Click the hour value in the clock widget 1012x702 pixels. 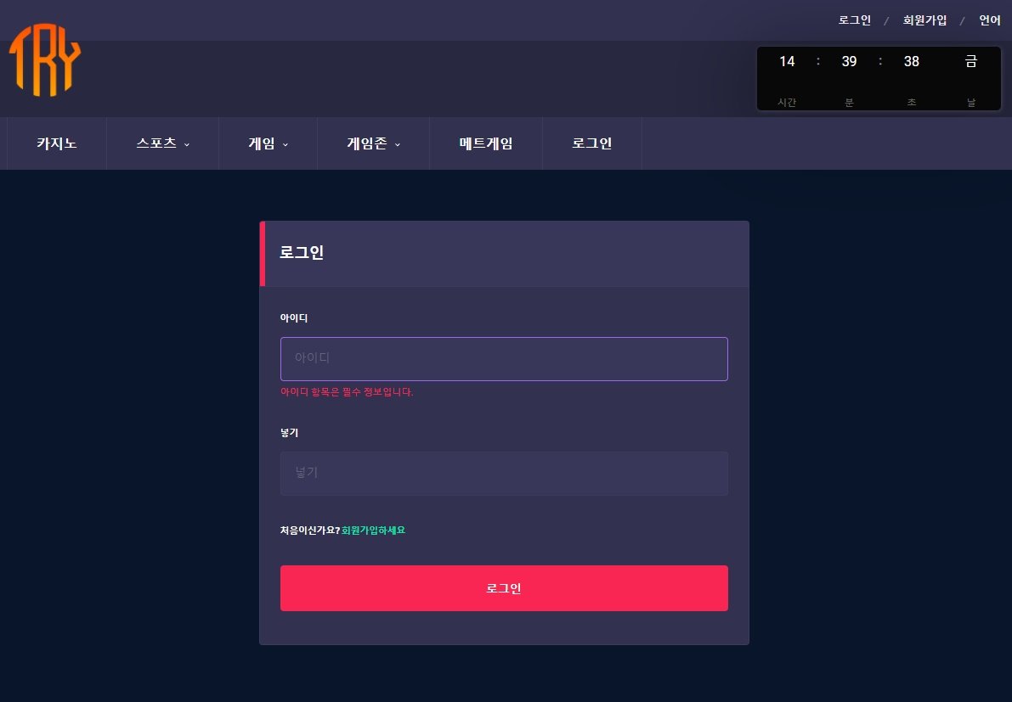coord(787,61)
